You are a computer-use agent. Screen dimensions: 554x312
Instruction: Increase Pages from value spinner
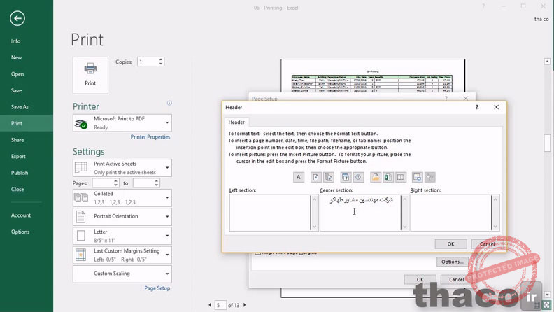(115, 181)
